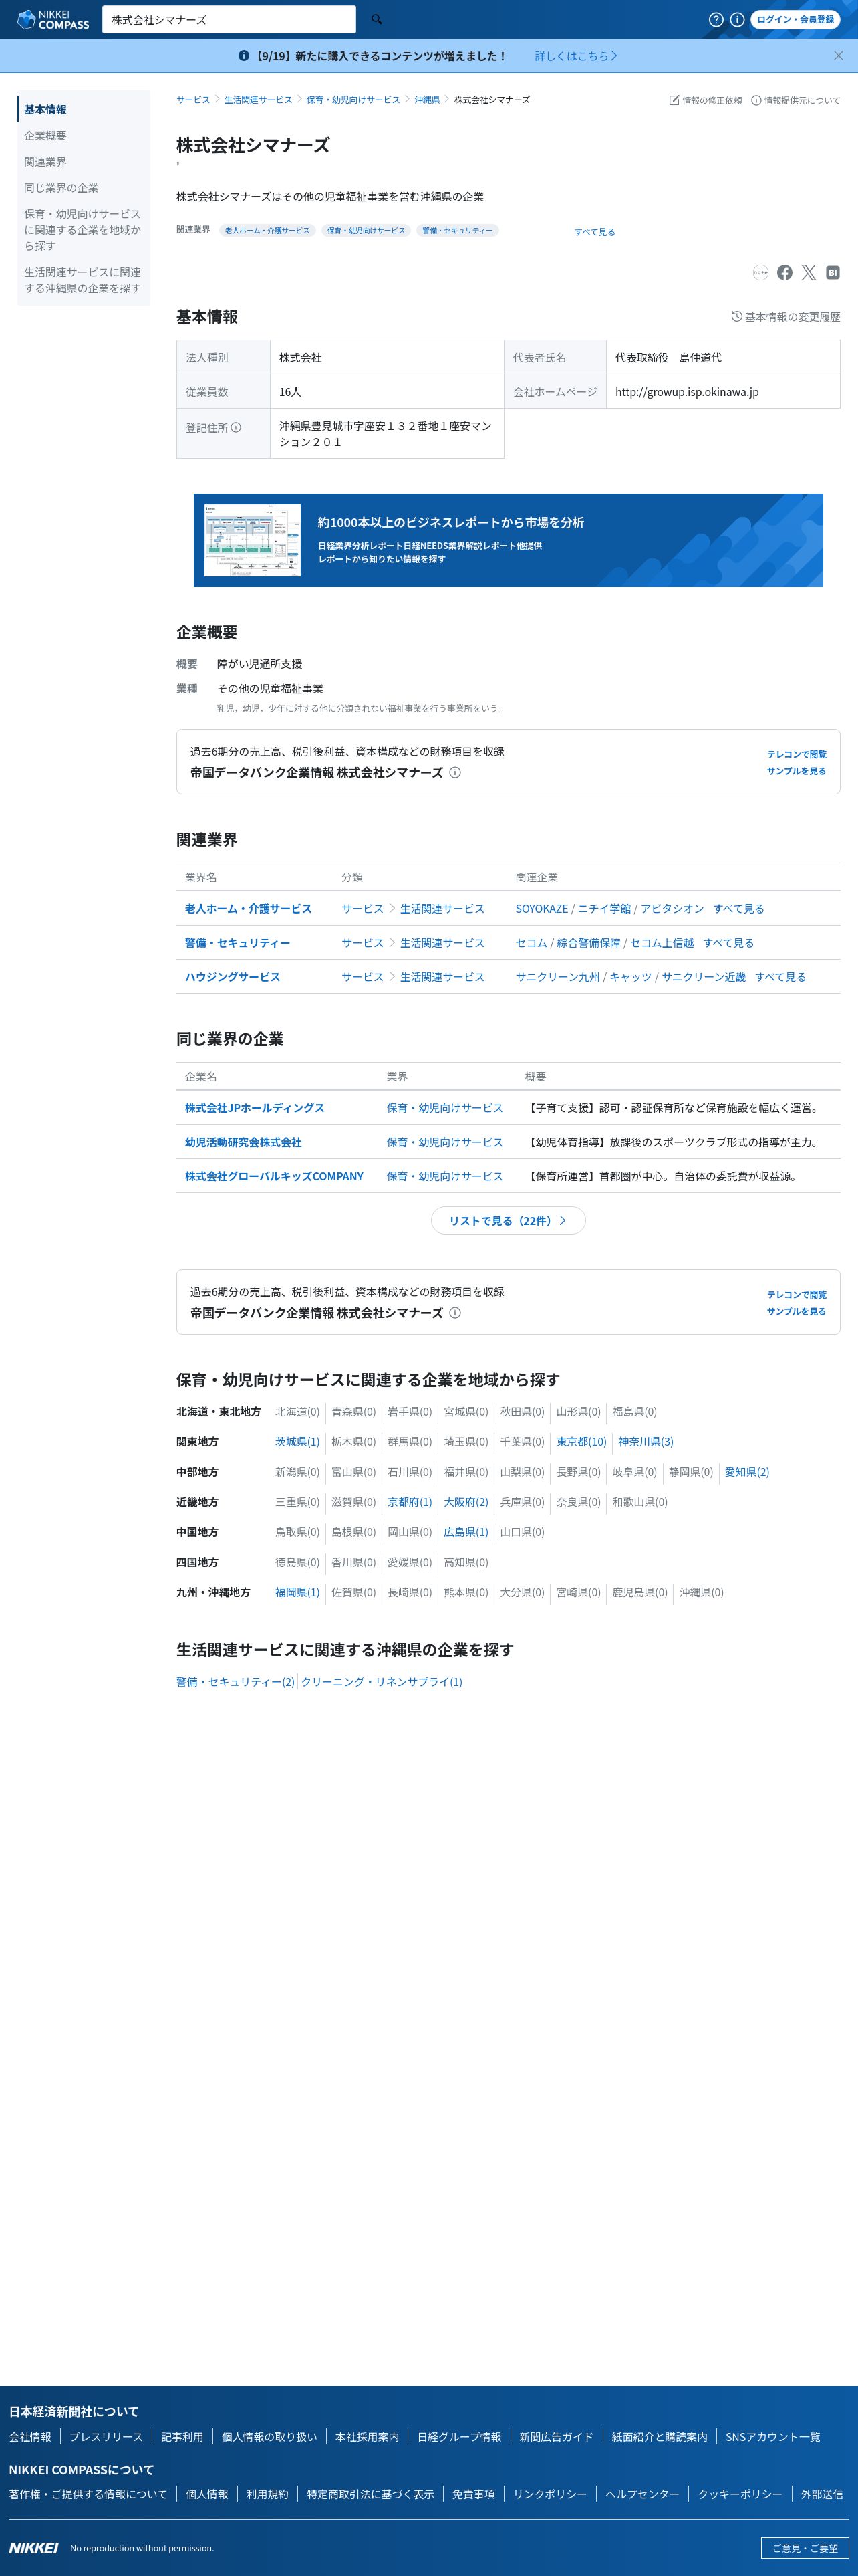The width and height of the screenshot is (858, 2576).
Task: Click すべて見る beside the industry tags
Action: [594, 232]
